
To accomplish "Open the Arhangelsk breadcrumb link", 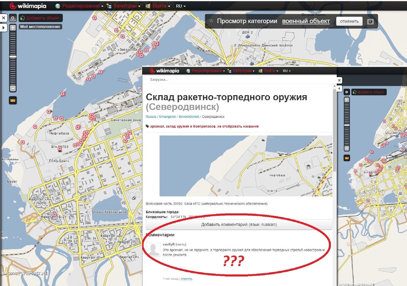I will point(168,117).
